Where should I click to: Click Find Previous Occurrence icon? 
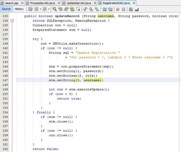point(60,9)
